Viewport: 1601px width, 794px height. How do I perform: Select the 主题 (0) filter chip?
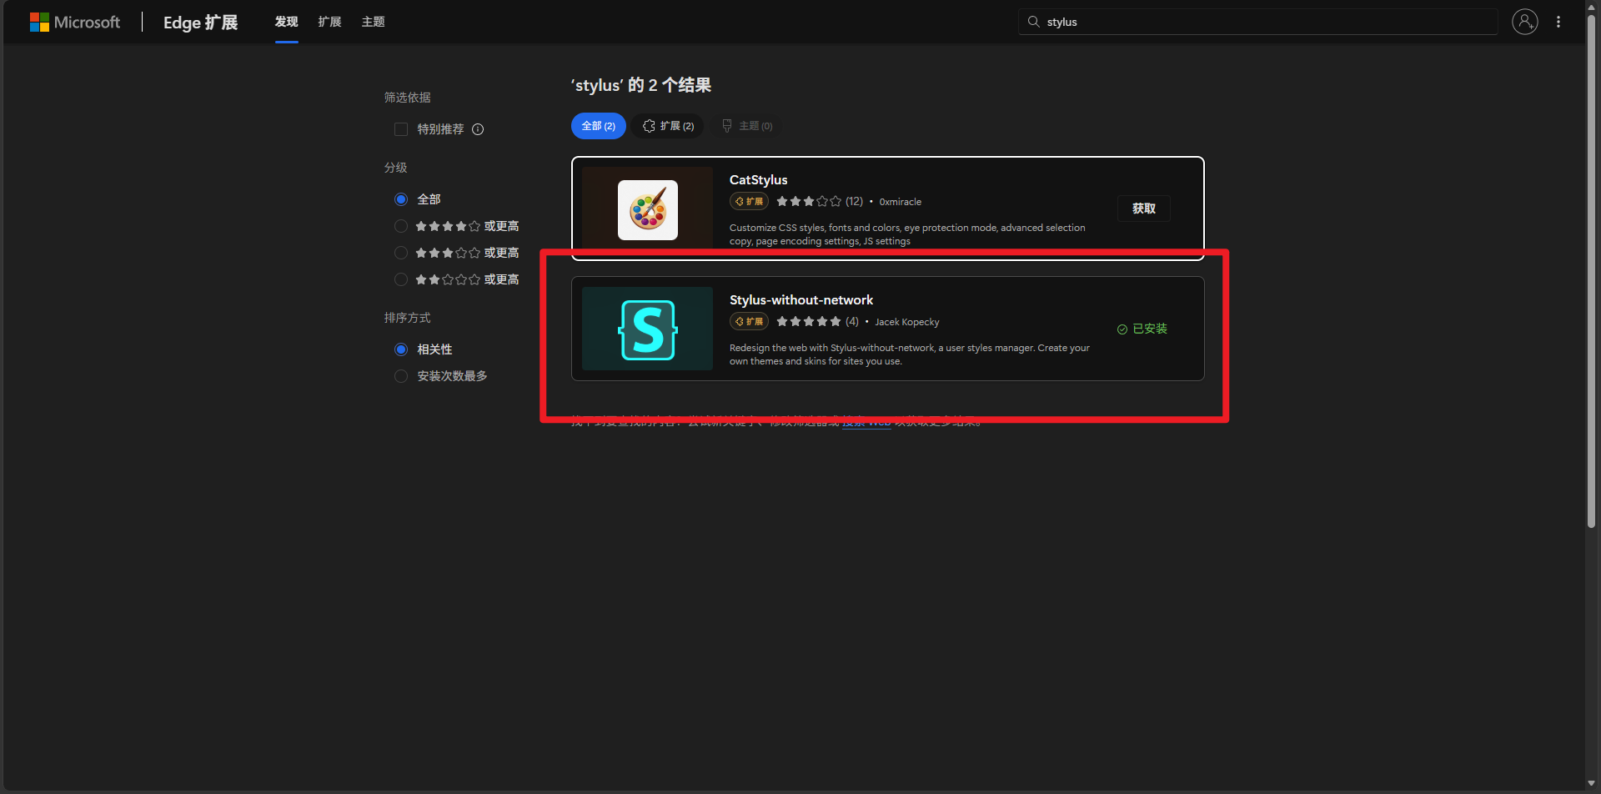[748, 126]
